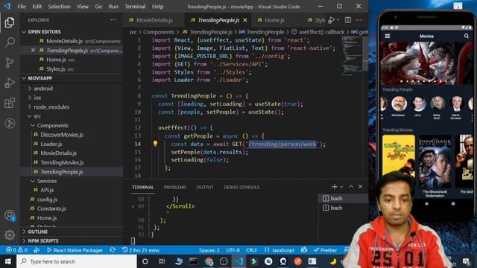Close TrendingPeople.js in Open Editors list
This screenshot has height=268, width=477.
(x=33, y=51)
